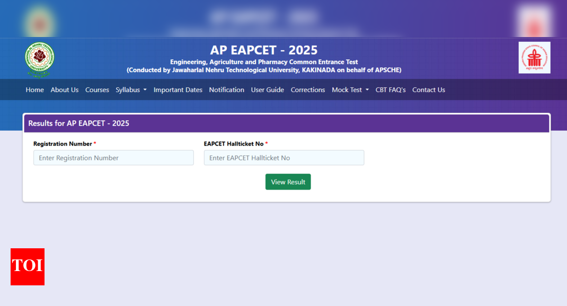Open the About Us page
Image resolution: width=567 pixels, height=306 pixels.
click(x=64, y=90)
